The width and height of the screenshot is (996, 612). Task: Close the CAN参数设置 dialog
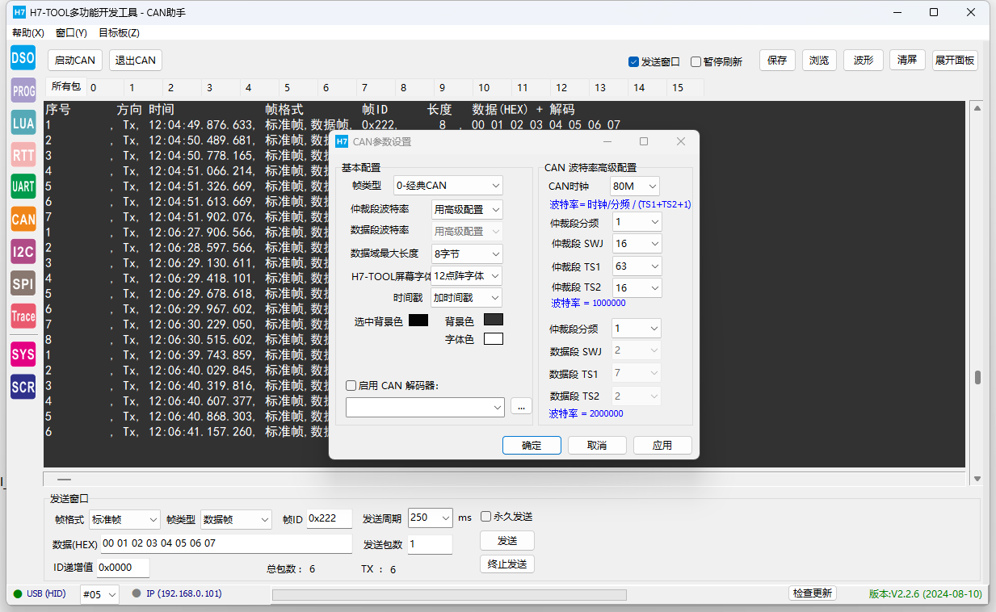[x=680, y=141]
